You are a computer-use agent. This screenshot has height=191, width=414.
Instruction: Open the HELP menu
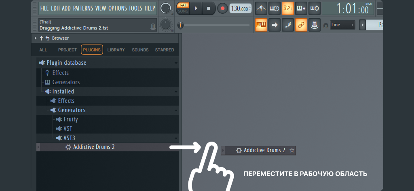pyautogui.click(x=150, y=8)
